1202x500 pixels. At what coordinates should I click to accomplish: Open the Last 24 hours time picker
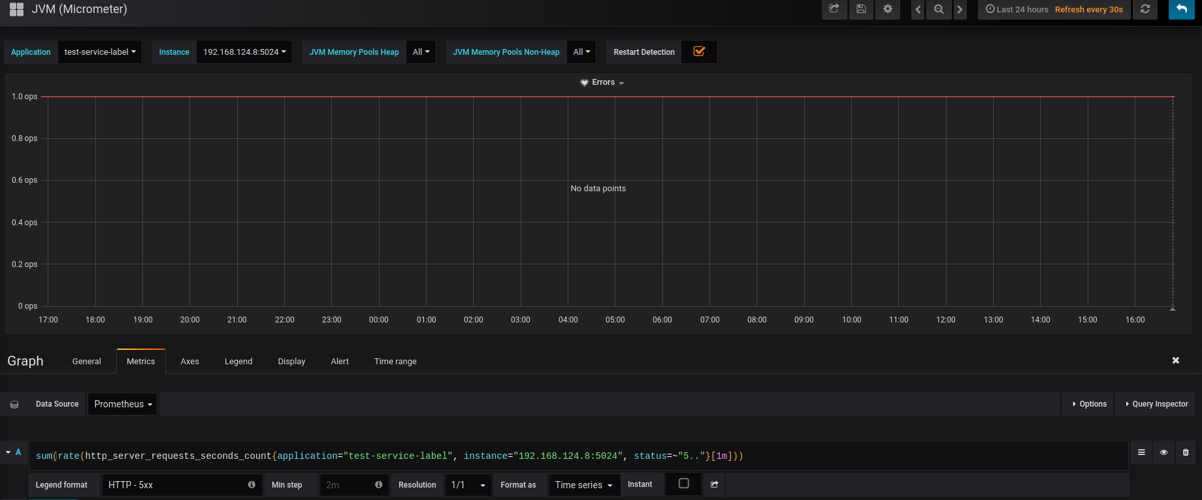pyautogui.click(x=1017, y=9)
